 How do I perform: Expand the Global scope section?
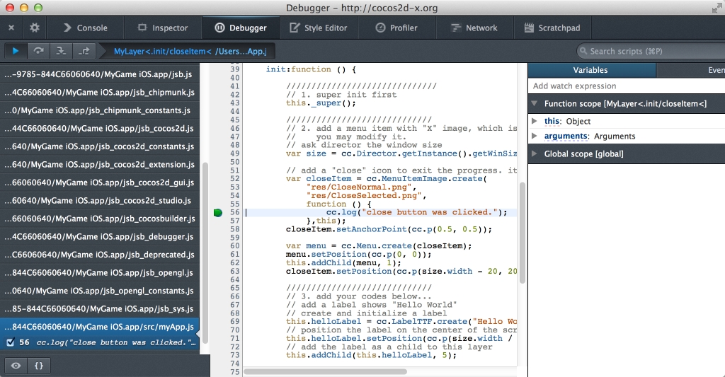535,153
